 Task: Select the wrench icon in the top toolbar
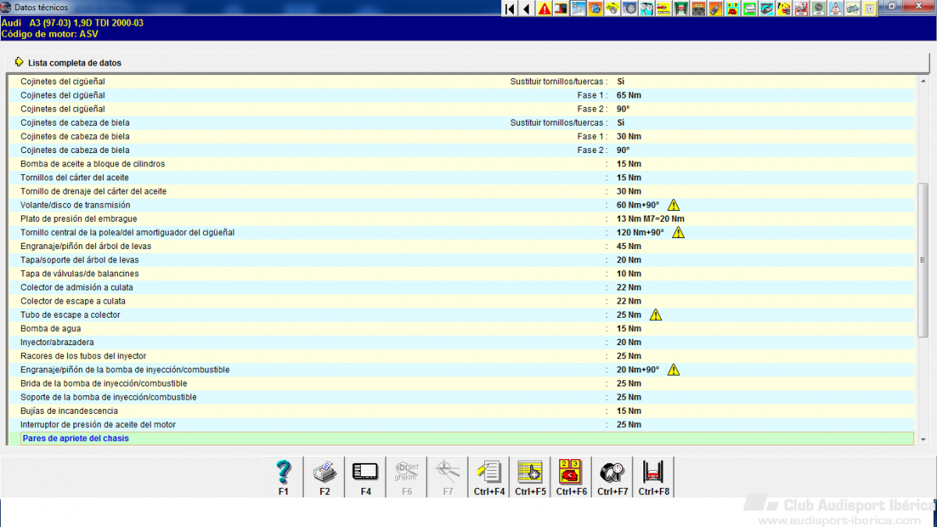tap(578, 9)
